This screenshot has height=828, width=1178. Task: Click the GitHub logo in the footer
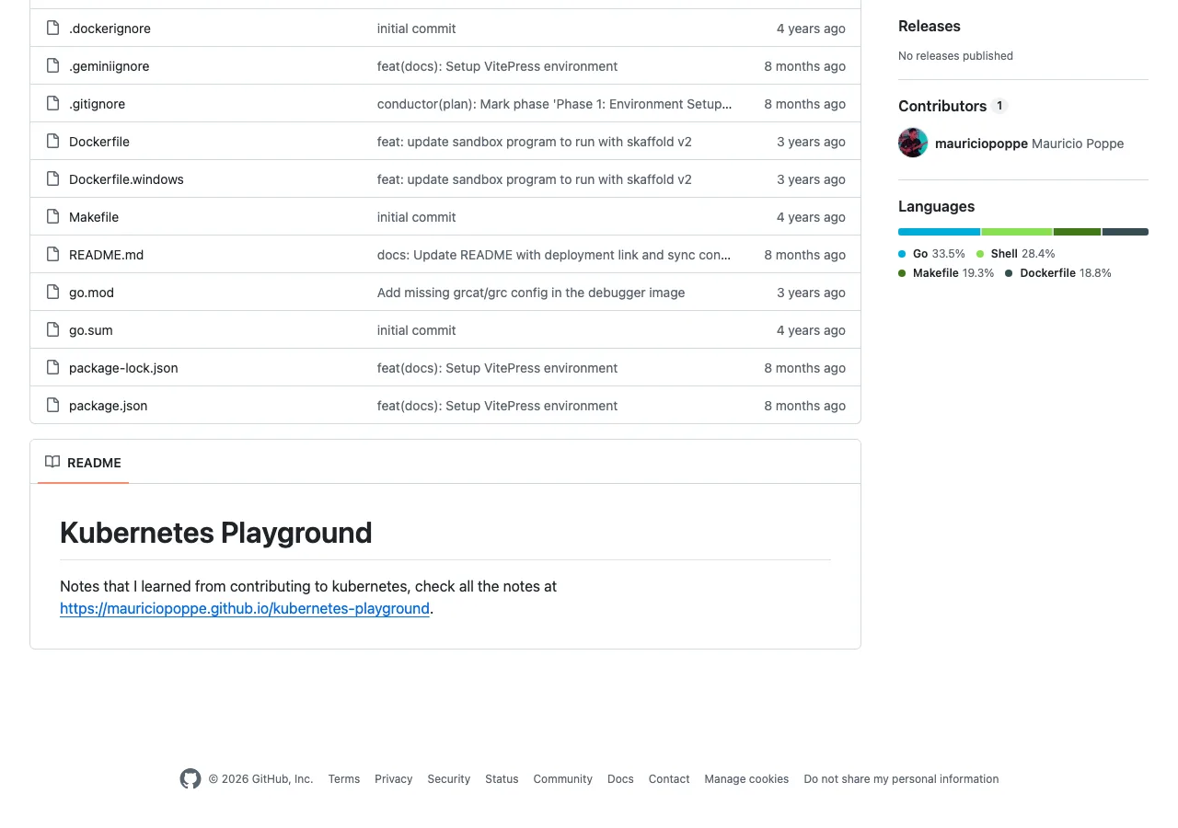pyautogui.click(x=191, y=779)
